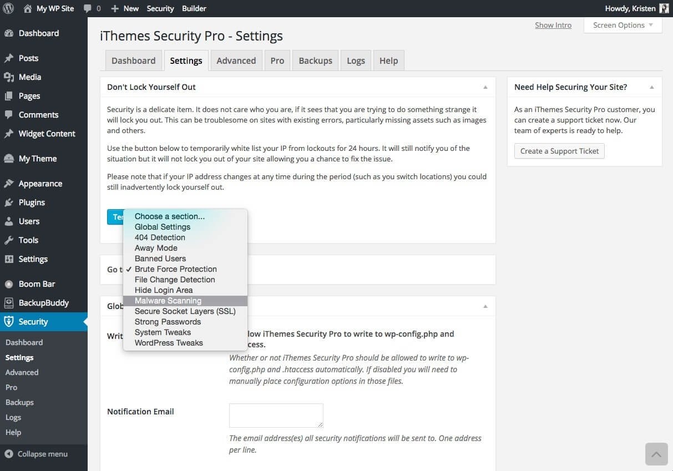Choose Secure Socket Layers (SSL) option
This screenshot has height=471, width=673.
185,311
